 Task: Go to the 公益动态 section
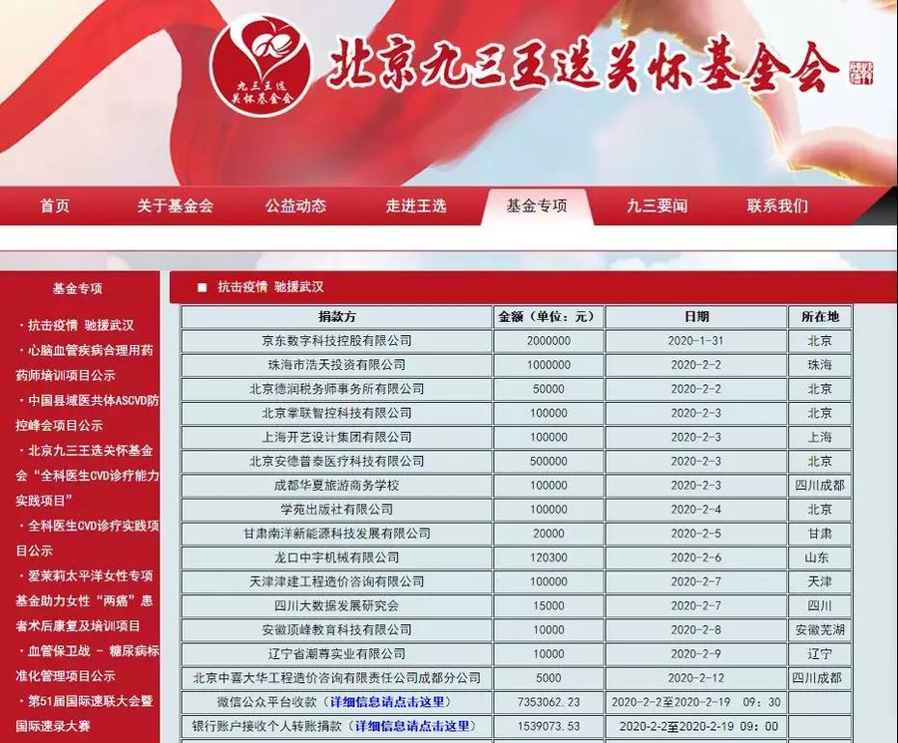[x=295, y=206]
